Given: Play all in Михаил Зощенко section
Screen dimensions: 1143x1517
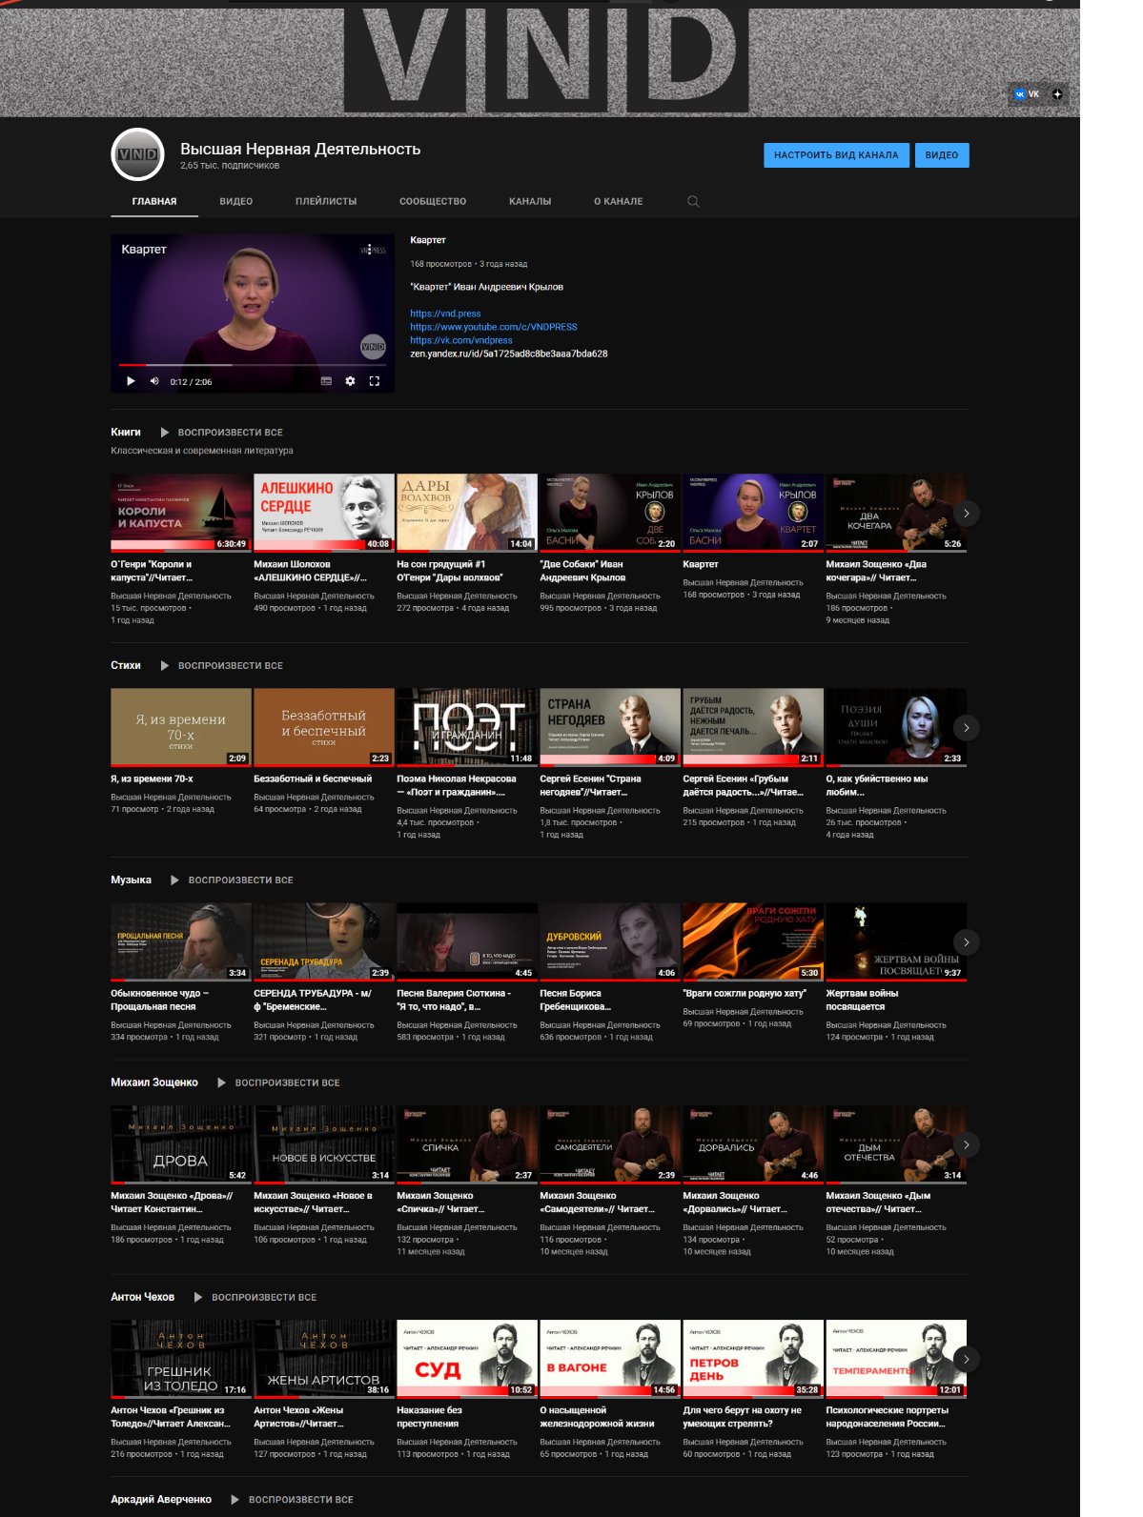Looking at the screenshot, I should [278, 1082].
